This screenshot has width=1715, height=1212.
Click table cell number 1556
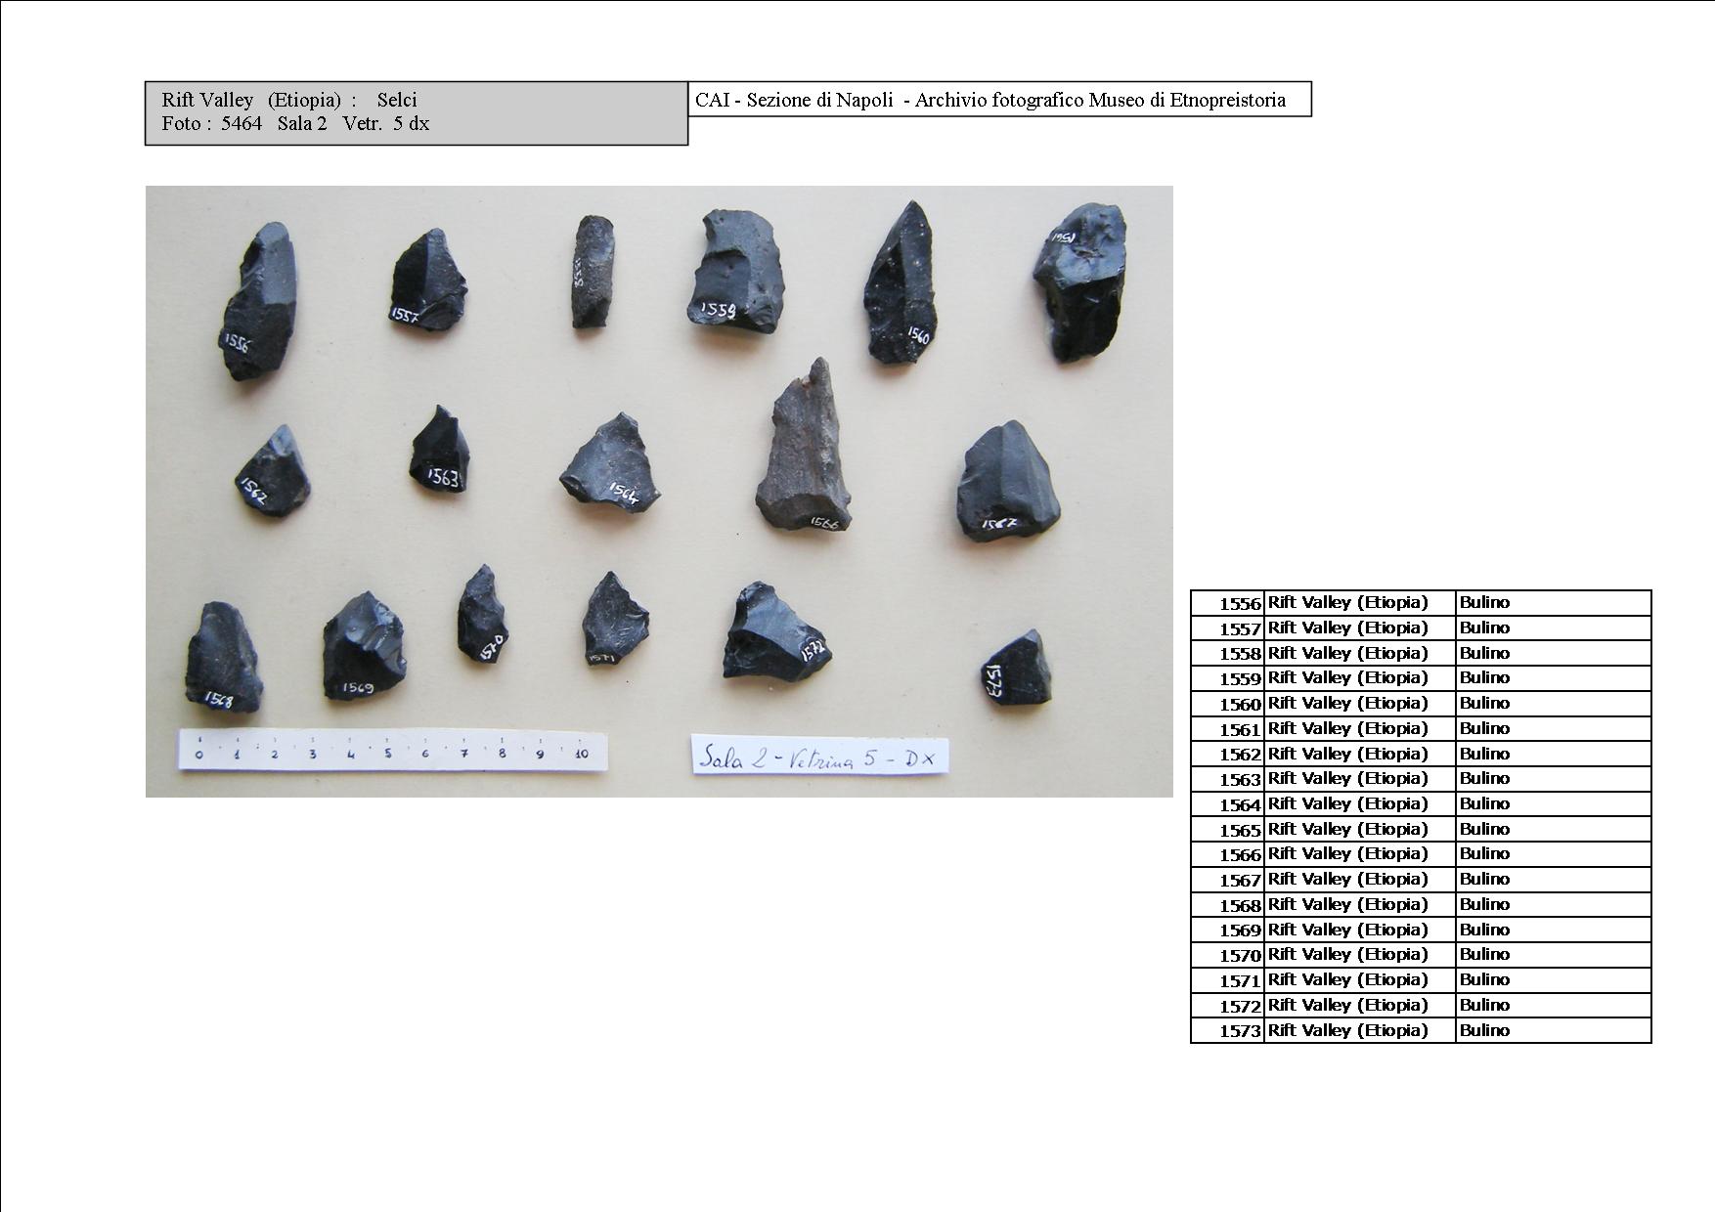tap(1227, 603)
